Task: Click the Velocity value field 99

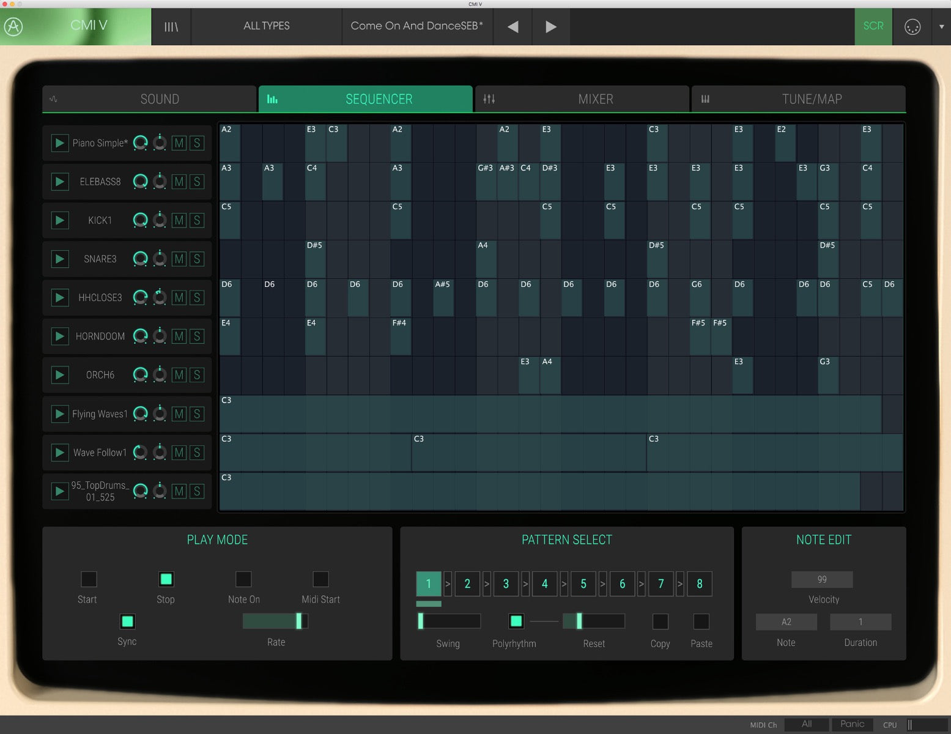Action: tap(822, 579)
